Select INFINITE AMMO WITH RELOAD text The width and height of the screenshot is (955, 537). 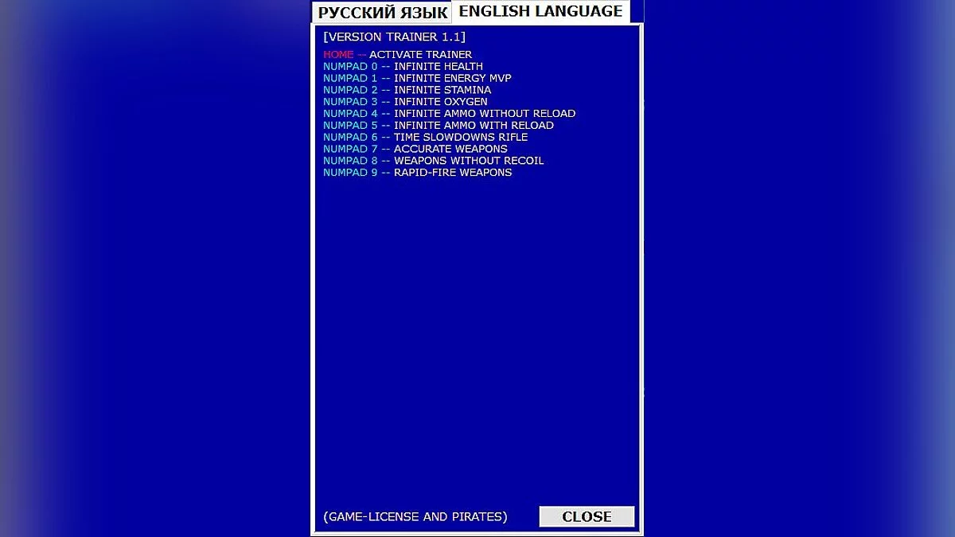474,126
